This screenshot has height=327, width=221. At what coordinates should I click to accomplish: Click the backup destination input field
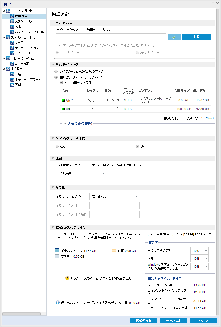coord(111,37)
